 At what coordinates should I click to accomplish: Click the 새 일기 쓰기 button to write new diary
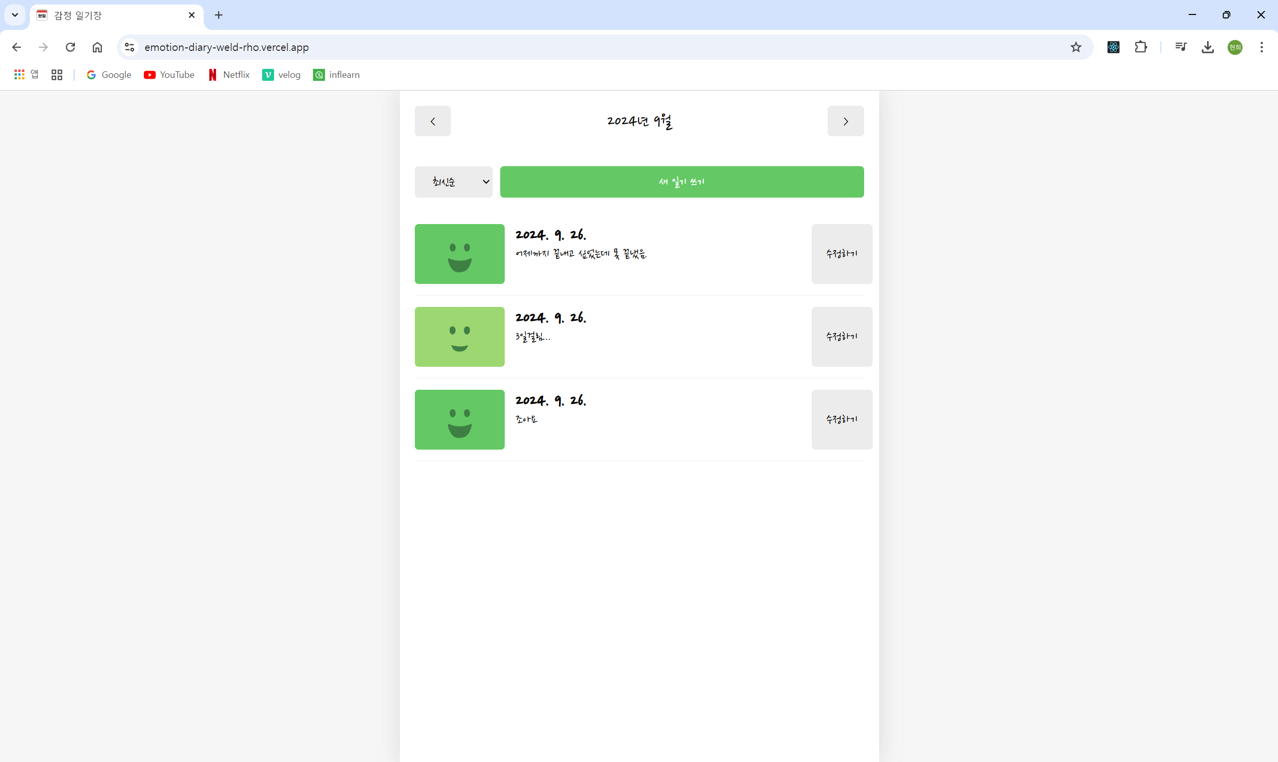(682, 182)
